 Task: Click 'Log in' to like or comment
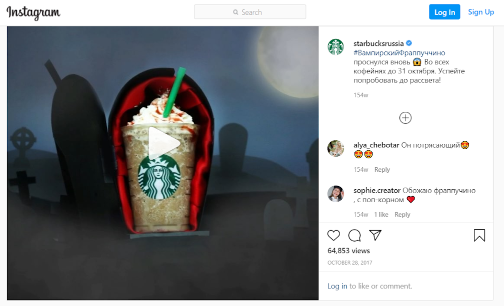coord(337,286)
